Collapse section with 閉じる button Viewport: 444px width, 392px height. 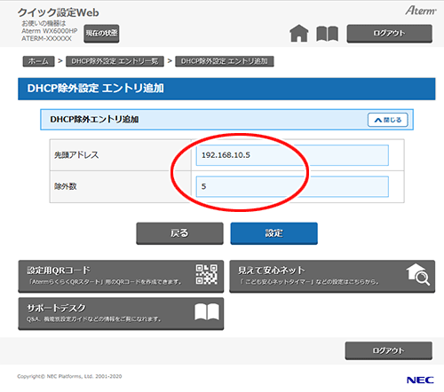388,120
